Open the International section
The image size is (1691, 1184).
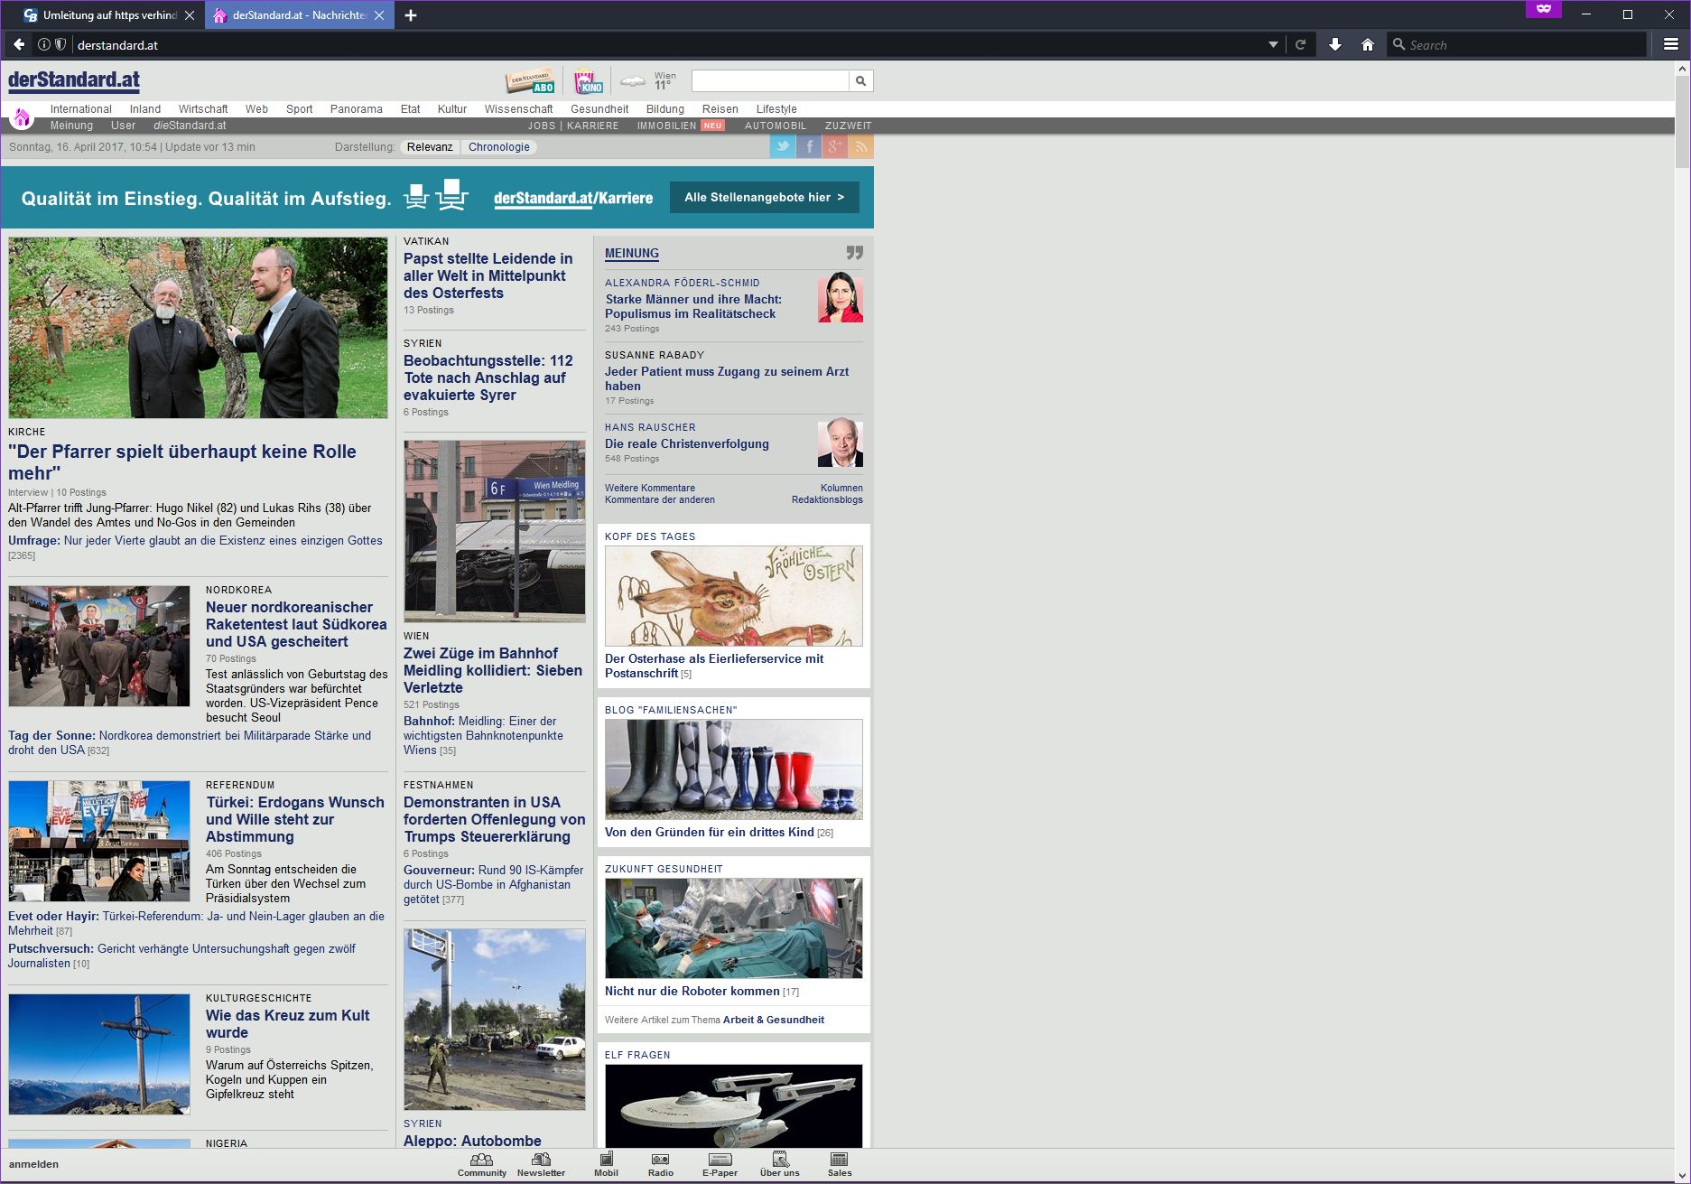(81, 109)
